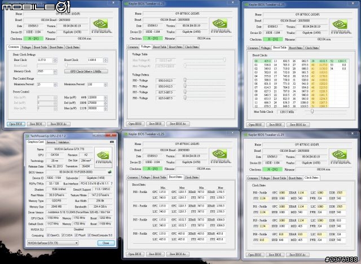
Task: Click the P00 - Voltage slider handle
Action: [185, 80]
